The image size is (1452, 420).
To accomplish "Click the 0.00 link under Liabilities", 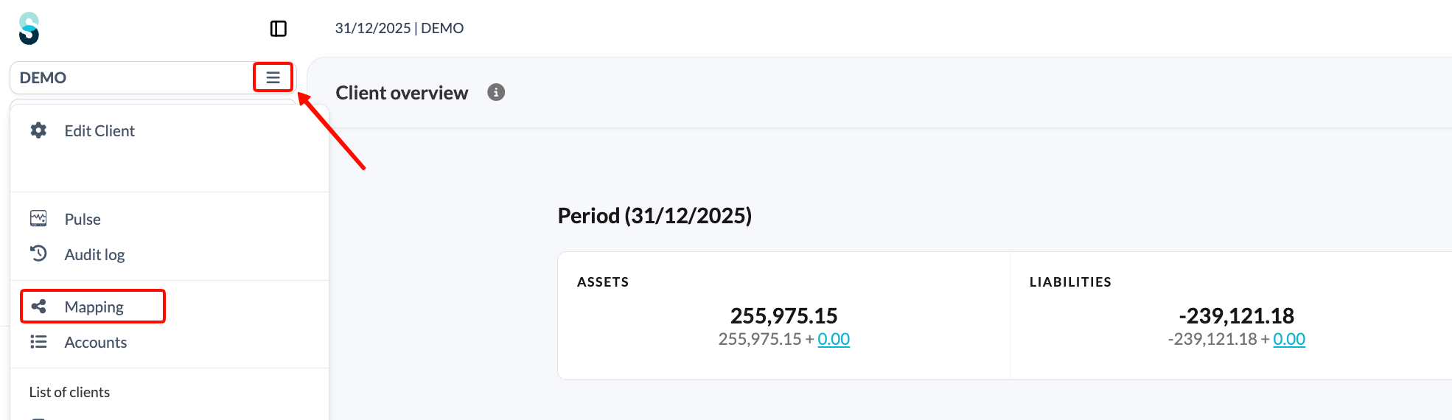I will point(1289,339).
